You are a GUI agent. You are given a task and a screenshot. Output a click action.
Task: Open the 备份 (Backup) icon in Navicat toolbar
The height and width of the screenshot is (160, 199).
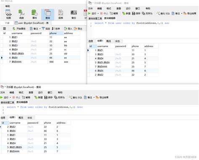(73, 14)
